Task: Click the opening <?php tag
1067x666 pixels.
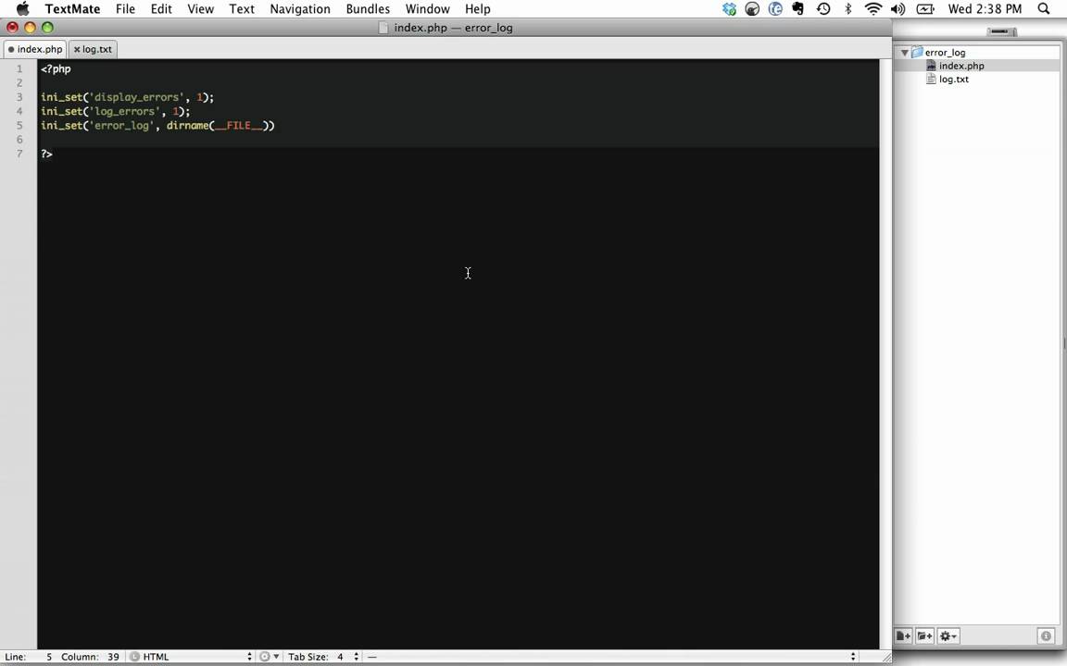Action: (x=56, y=68)
